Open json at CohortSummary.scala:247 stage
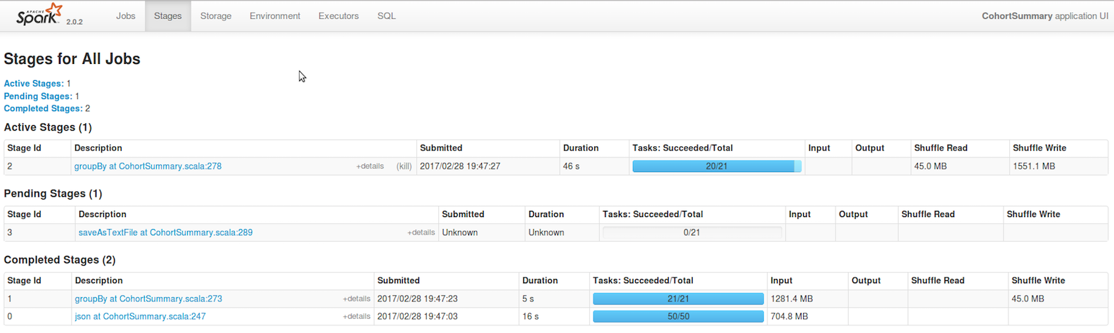1114x333 pixels. [140, 317]
